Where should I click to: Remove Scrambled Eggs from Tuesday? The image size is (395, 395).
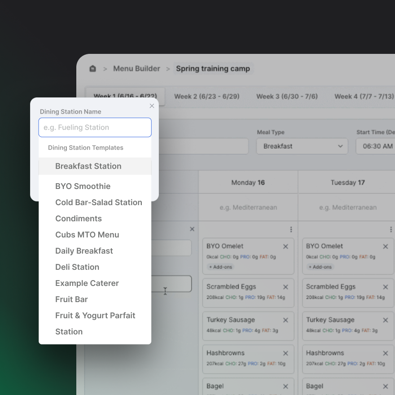(385, 287)
